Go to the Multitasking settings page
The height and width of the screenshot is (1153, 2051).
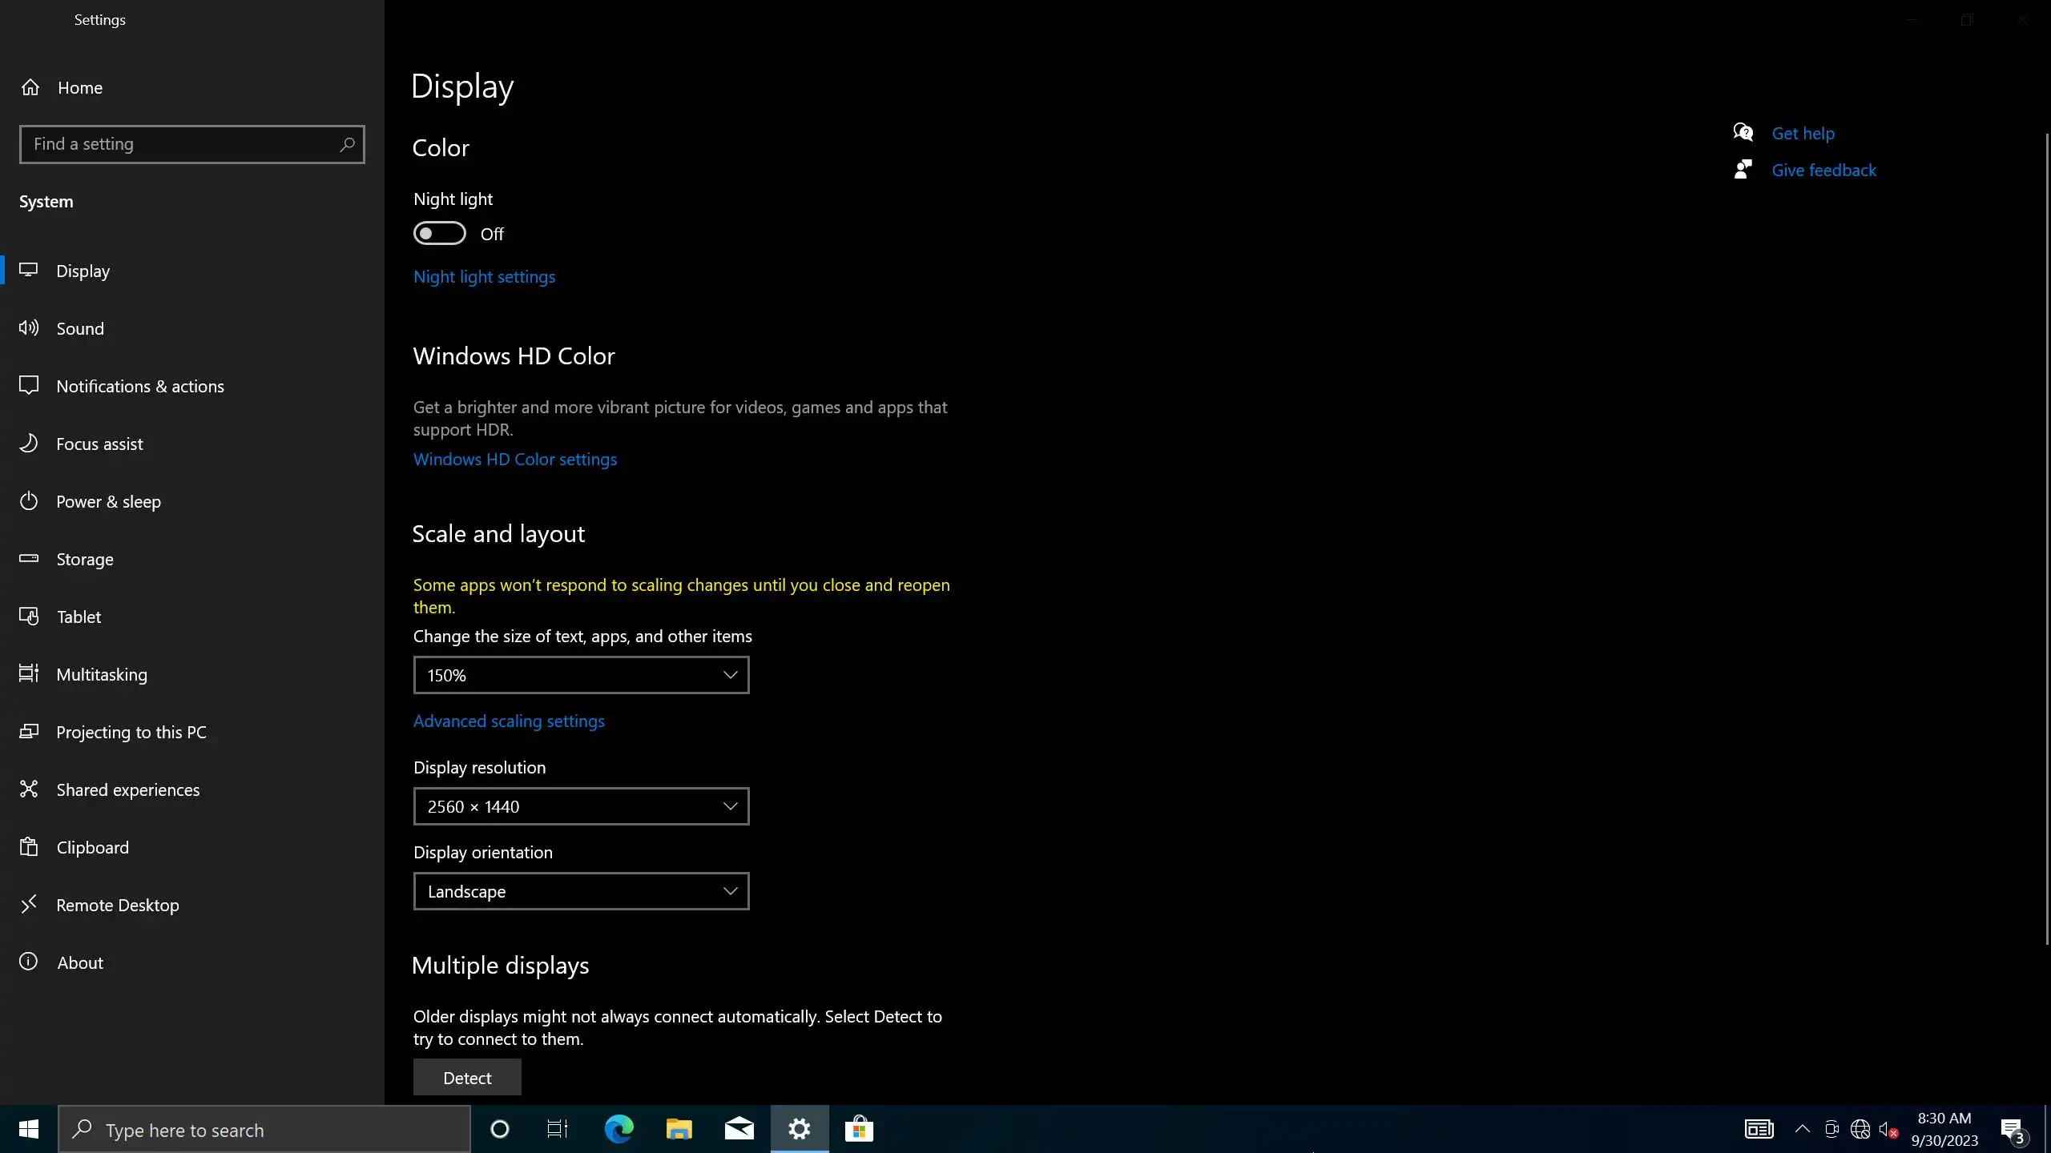pos(102,674)
